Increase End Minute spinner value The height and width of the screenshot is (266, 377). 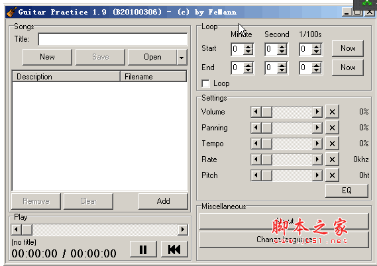(248, 65)
